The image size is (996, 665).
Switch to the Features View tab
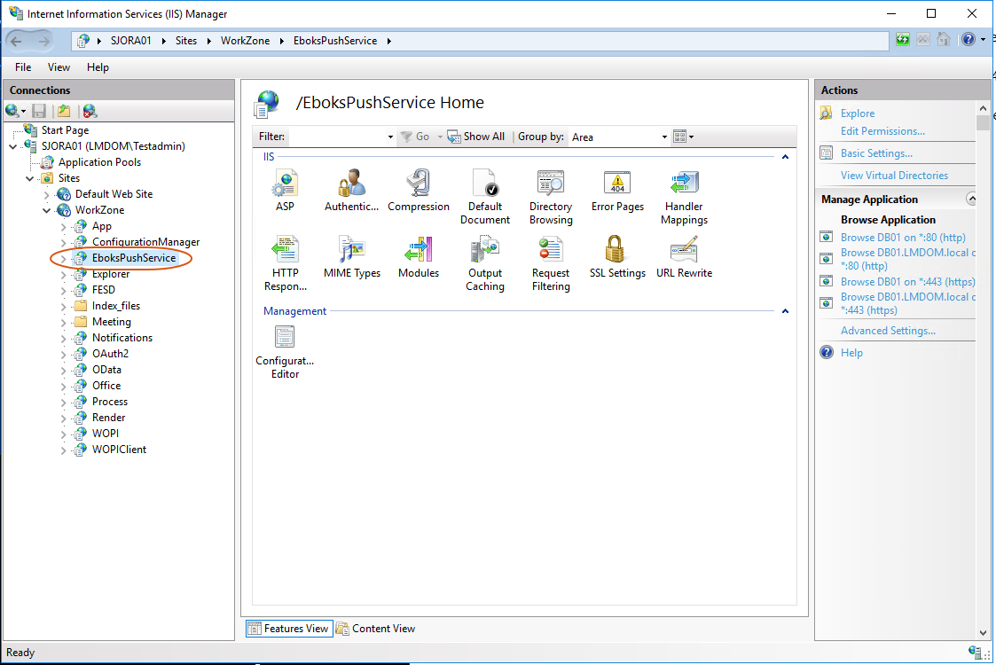(289, 628)
